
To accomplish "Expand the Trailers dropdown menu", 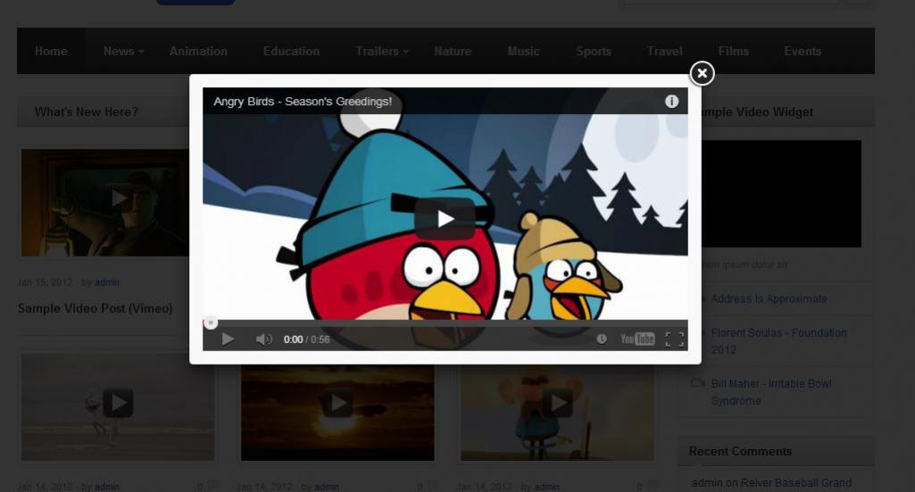I will pos(382,52).
